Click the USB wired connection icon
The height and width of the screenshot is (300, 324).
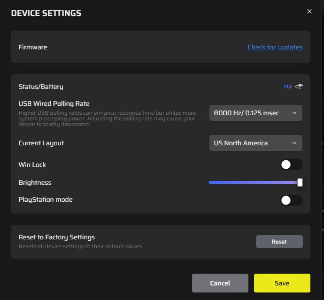click(299, 87)
